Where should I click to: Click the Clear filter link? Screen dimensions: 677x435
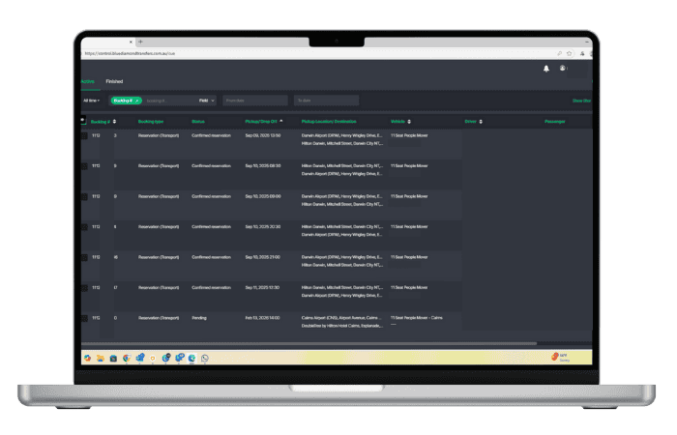(x=580, y=100)
